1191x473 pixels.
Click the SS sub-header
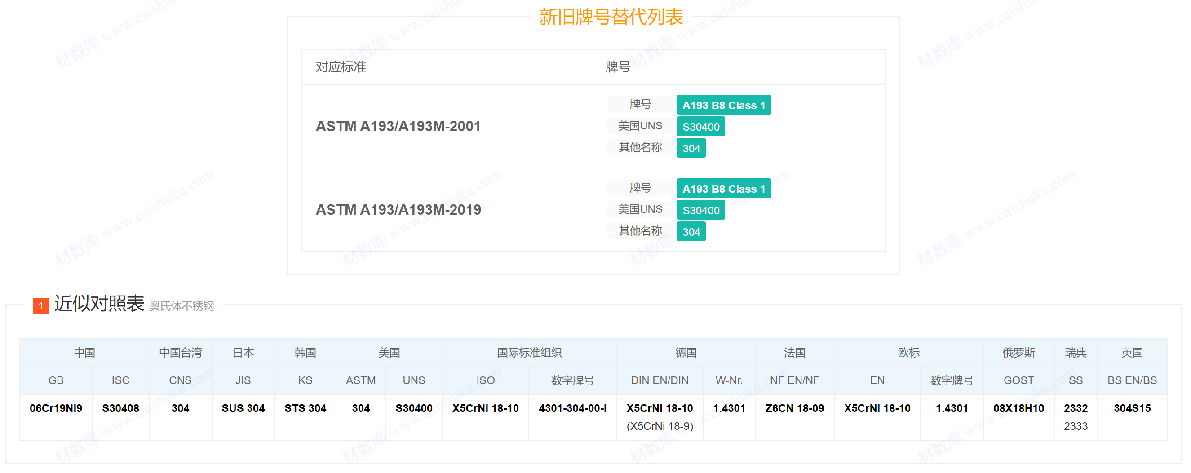(x=1076, y=380)
